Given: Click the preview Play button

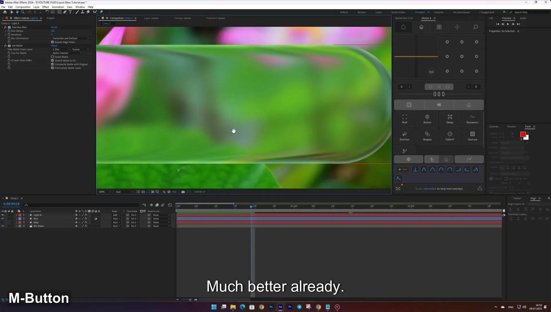Looking at the screenshot, I should [508, 24].
